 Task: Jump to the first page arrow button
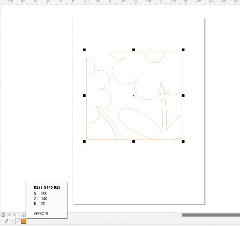pyautogui.click(x=9, y=215)
